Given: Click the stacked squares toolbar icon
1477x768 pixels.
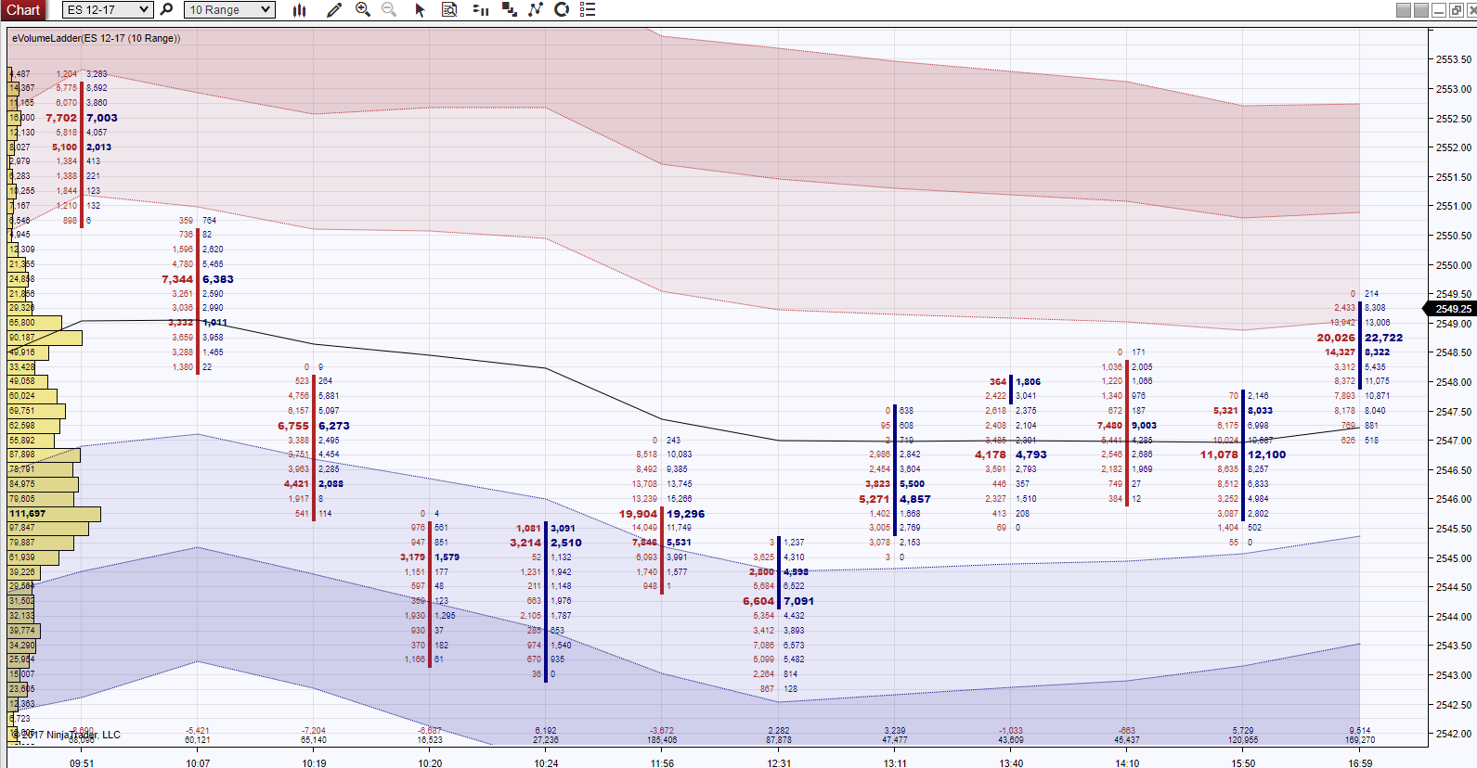Looking at the screenshot, I should tap(509, 9).
